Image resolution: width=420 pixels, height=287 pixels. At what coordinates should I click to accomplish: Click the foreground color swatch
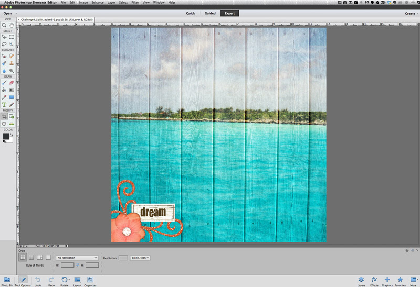(x=6, y=136)
